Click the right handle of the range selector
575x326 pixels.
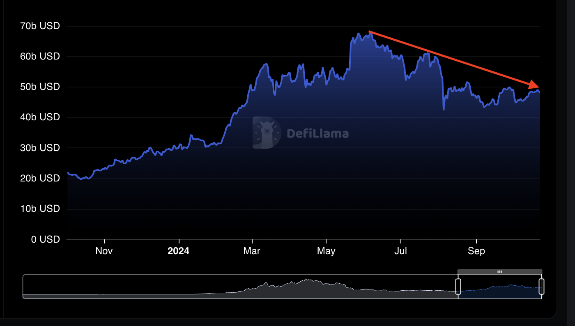click(541, 286)
